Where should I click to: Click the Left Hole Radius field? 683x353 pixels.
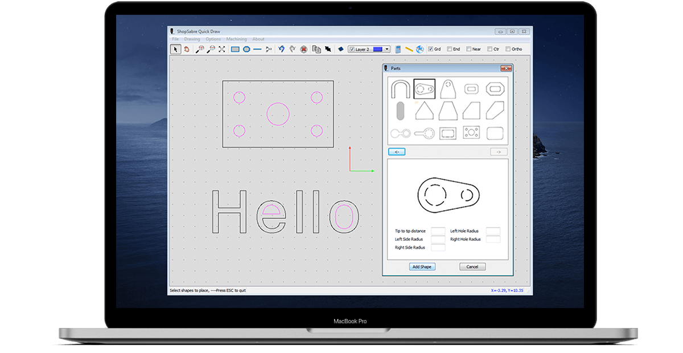pos(493,231)
